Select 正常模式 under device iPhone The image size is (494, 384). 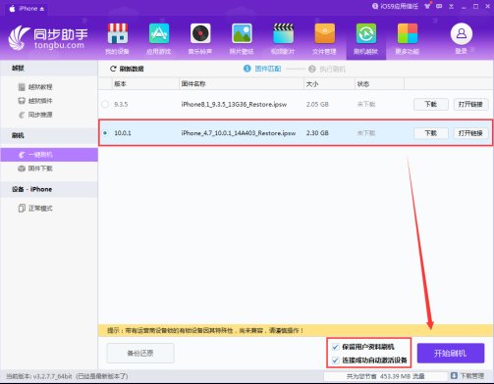click(x=35, y=208)
